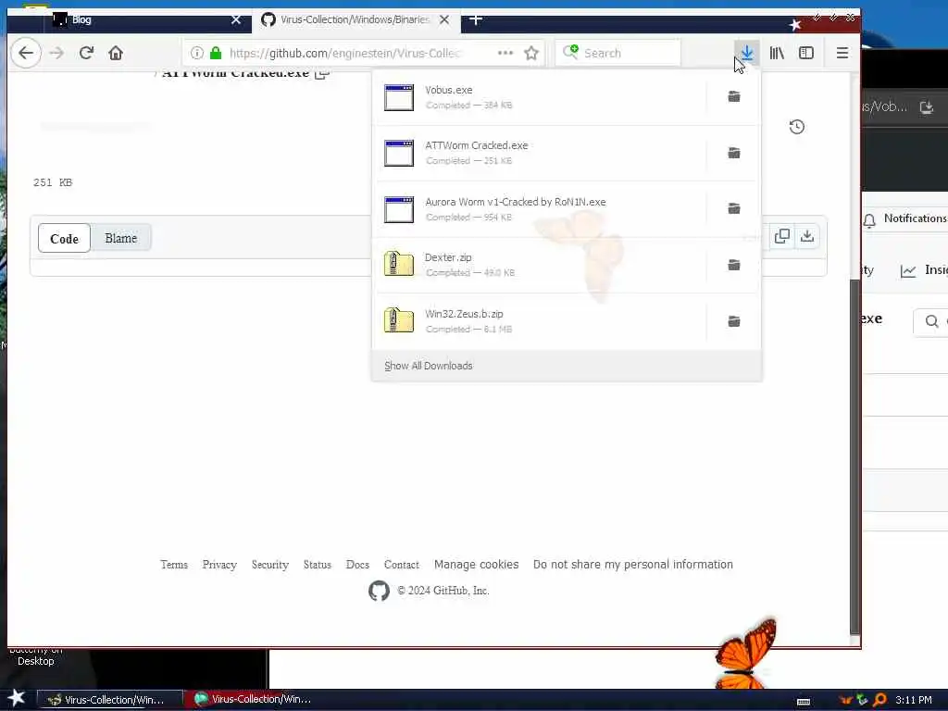948x711 pixels.
Task: Close the Virus-Collection tab
Action: (444, 20)
